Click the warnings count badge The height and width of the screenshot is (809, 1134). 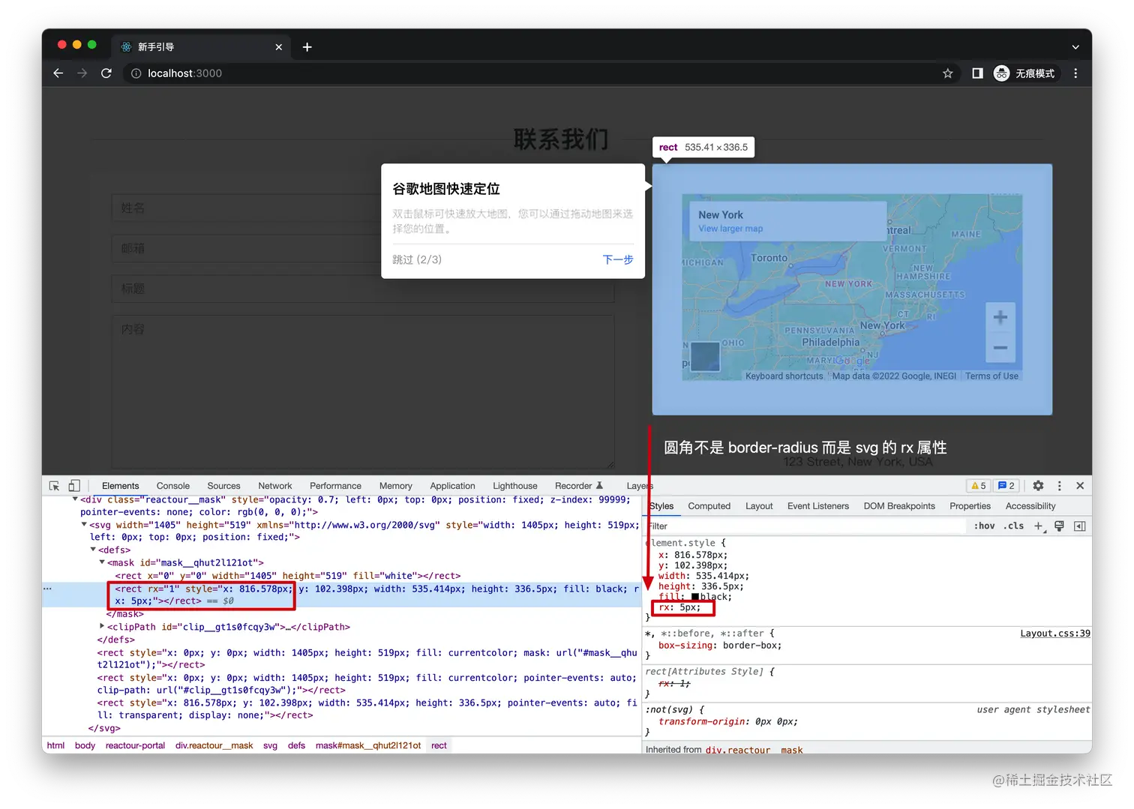[979, 486]
